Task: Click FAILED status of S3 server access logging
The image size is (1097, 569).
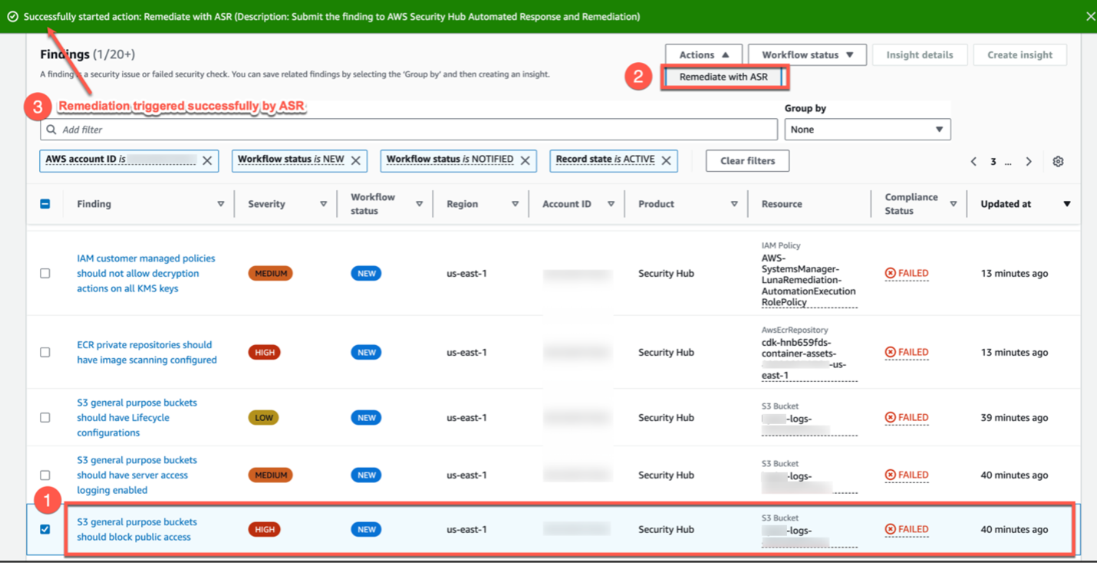Action: click(907, 475)
